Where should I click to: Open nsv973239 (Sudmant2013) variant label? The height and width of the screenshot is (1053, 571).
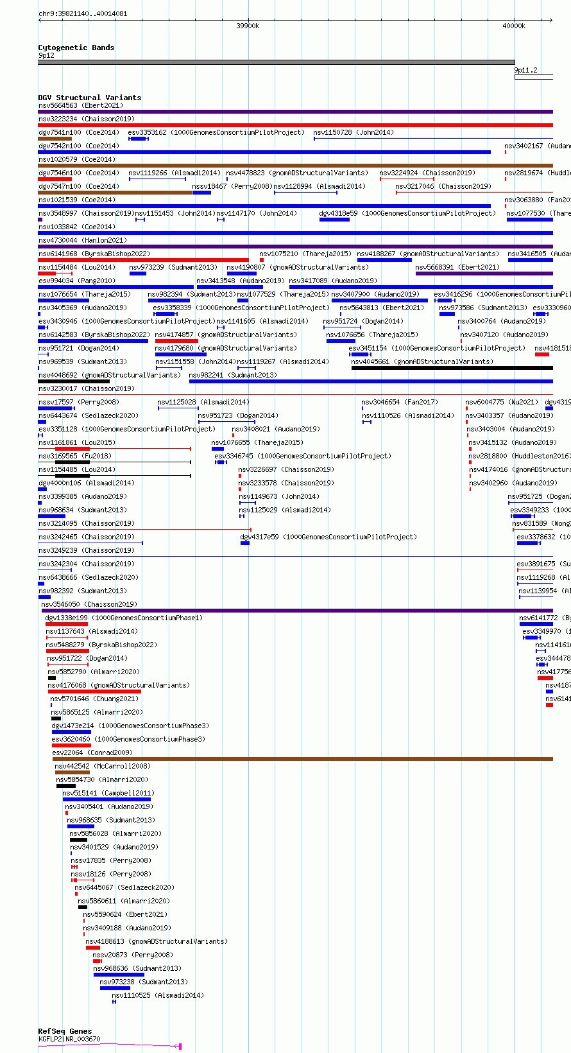point(173,267)
